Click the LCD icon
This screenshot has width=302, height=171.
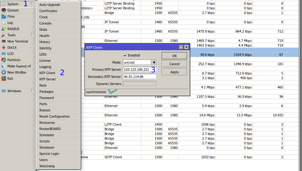(4, 54)
